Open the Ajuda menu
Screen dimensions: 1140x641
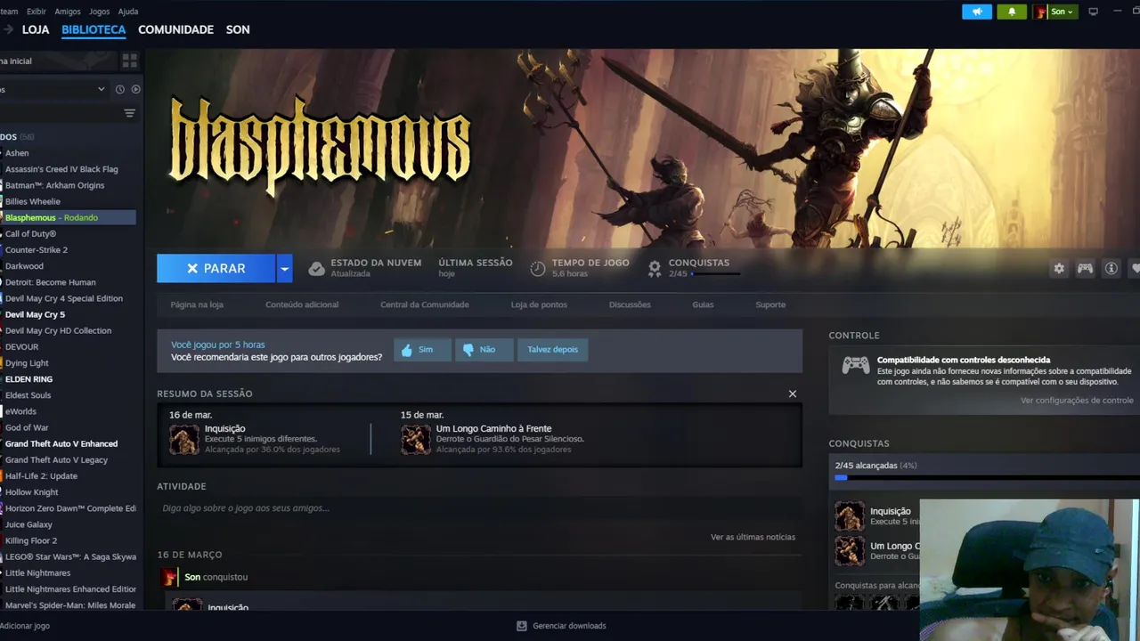[x=128, y=12]
